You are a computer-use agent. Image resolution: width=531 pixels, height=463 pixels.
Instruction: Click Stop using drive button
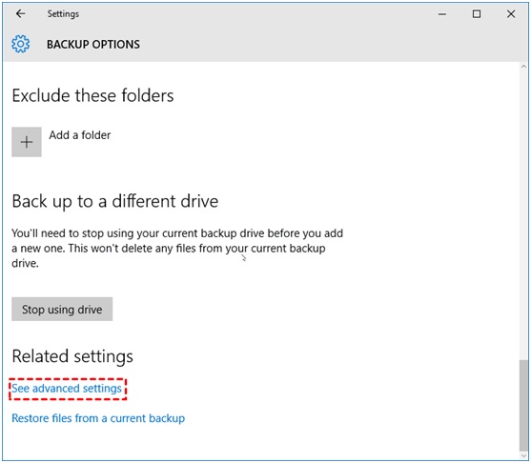point(62,309)
